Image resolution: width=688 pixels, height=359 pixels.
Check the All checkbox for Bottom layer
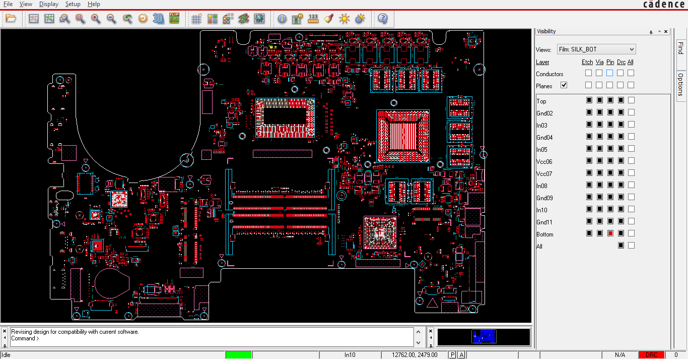tap(632, 233)
